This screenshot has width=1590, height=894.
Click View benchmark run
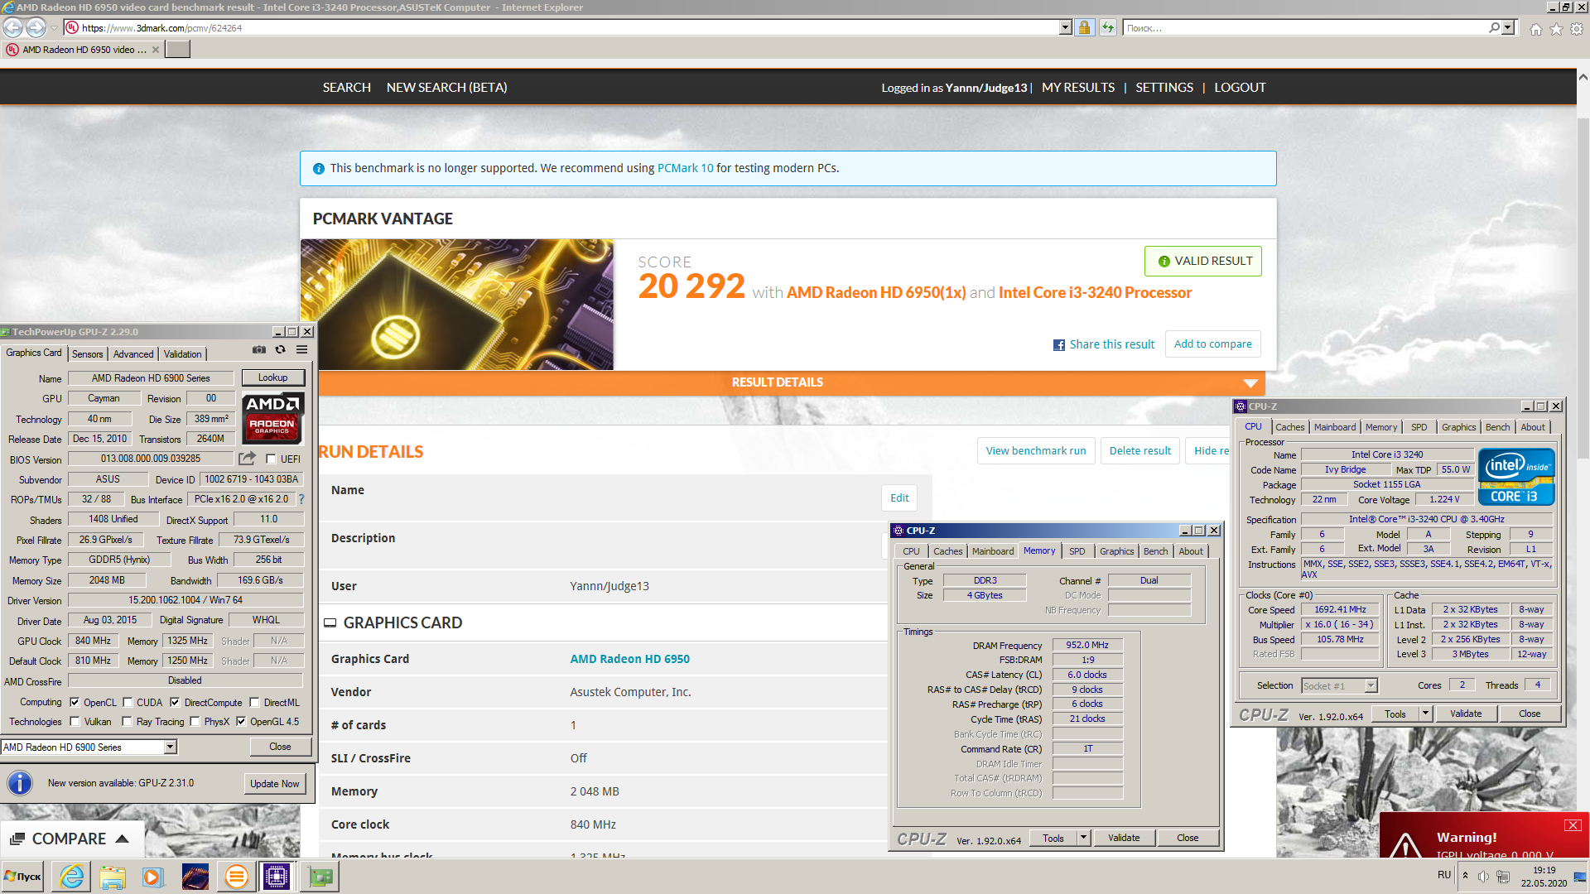pyautogui.click(x=1036, y=451)
